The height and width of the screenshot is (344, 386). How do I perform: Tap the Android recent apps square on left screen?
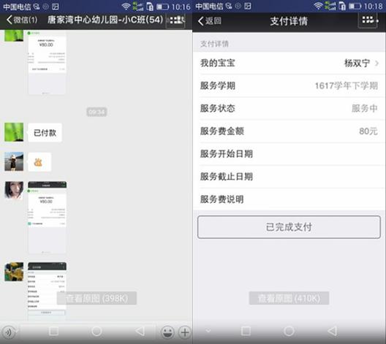point(53,331)
